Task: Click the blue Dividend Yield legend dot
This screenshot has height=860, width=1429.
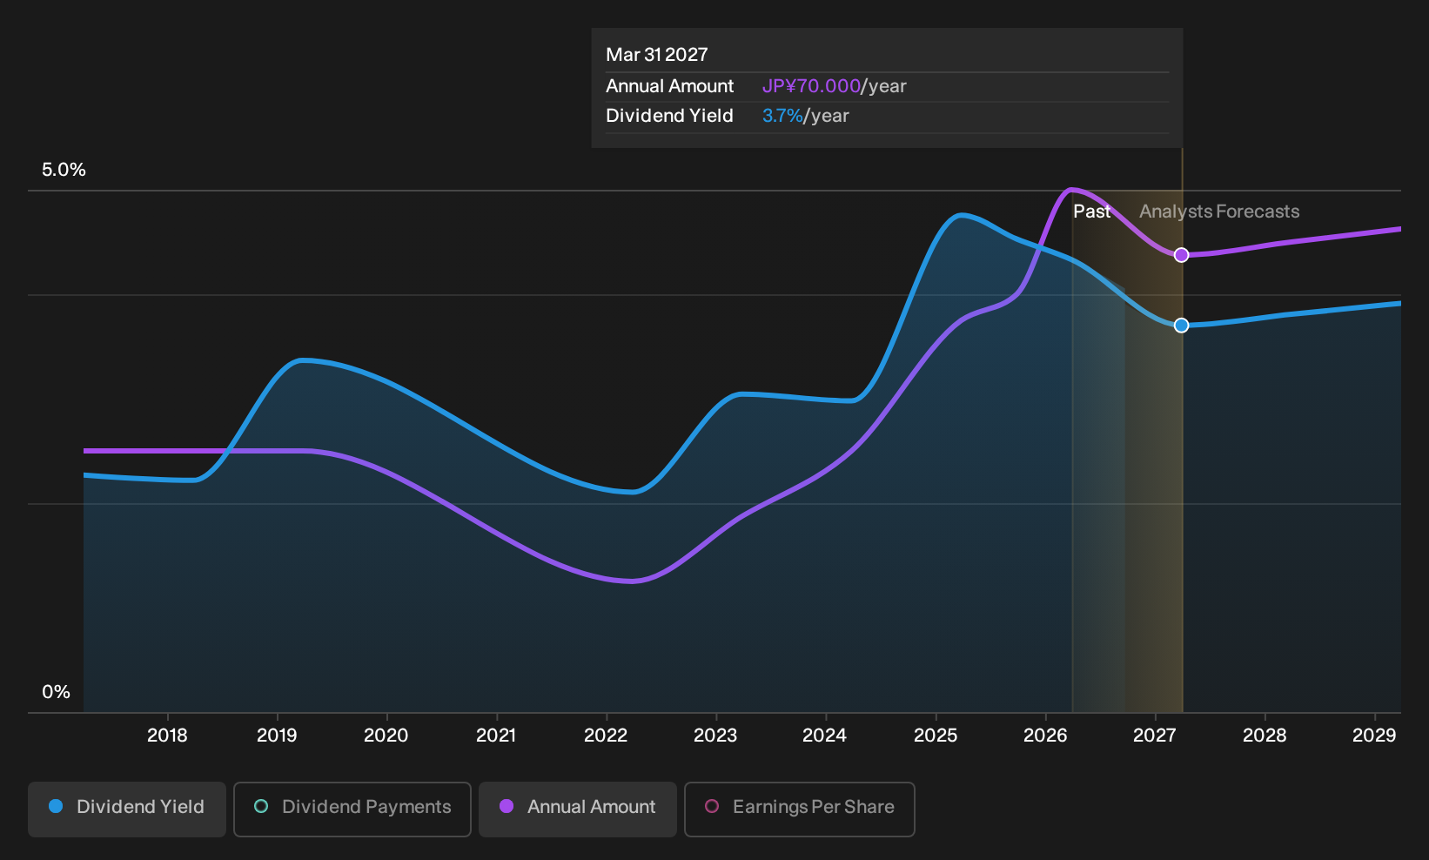Action: 56,806
